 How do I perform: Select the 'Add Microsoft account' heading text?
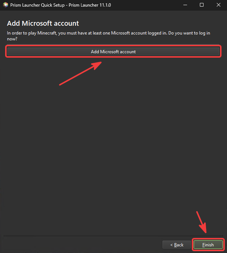click(43, 24)
